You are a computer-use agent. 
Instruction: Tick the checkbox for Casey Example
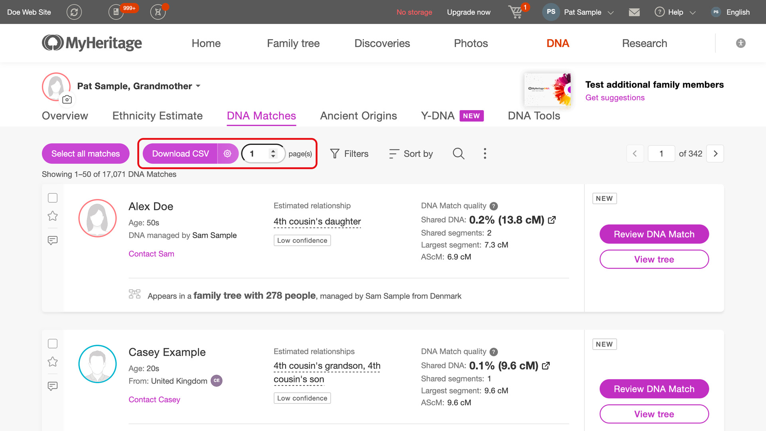53,344
